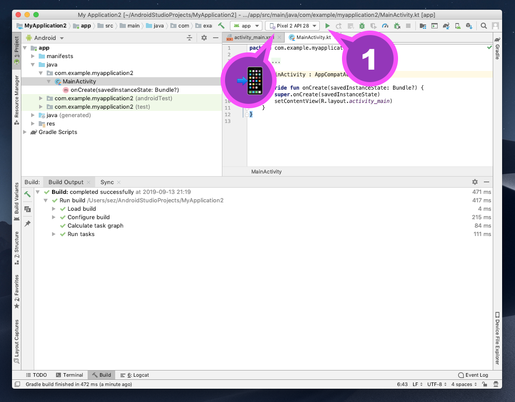
Task: Open the UTF-8 encoding selector
Action: point(437,384)
